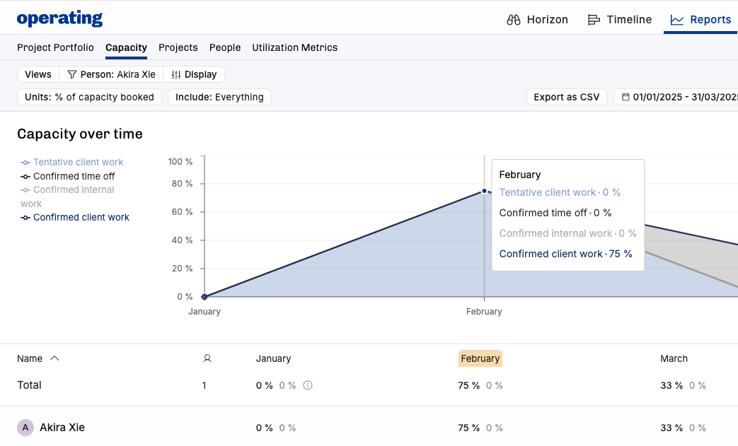Screen dimensions: 738x446
Task: Open the Include: Everything dropdown
Action: (x=219, y=97)
